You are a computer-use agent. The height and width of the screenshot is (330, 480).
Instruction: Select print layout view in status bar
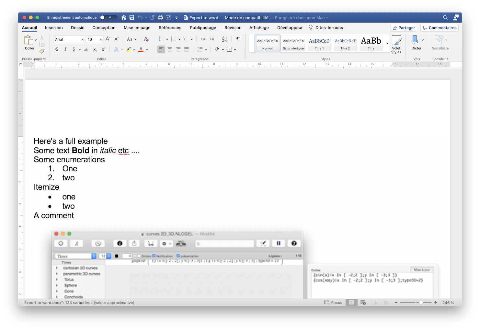pyautogui.click(x=351, y=303)
